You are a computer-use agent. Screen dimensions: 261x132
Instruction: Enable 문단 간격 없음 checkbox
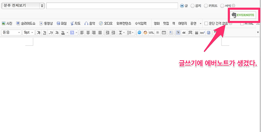tap(206, 23)
